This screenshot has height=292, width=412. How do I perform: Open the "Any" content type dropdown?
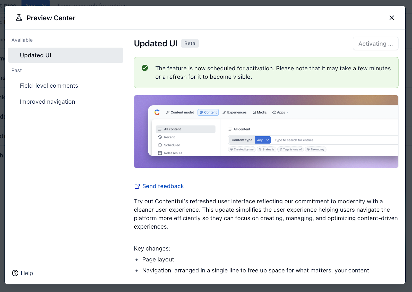pos(263,140)
